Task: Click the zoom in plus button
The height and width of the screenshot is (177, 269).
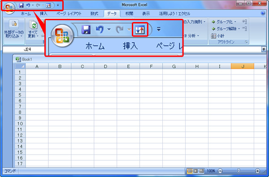Action: pos(257,171)
